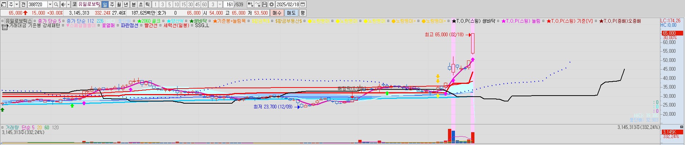Save chart with floppy disk icon
The width and height of the screenshot is (685, 145).
pos(265,4)
